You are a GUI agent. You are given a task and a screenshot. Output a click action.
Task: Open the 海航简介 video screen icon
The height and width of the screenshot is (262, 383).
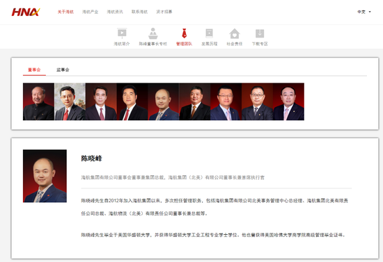coord(122,33)
